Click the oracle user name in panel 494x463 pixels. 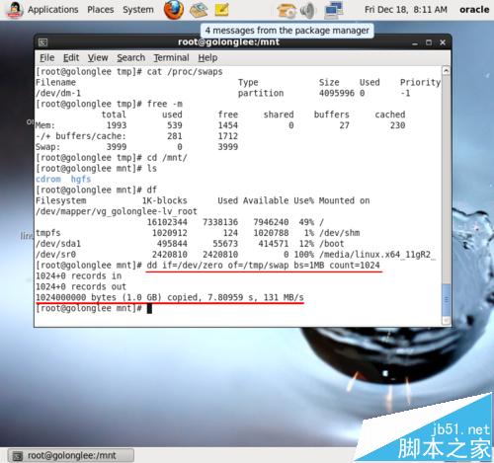click(474, 10)
